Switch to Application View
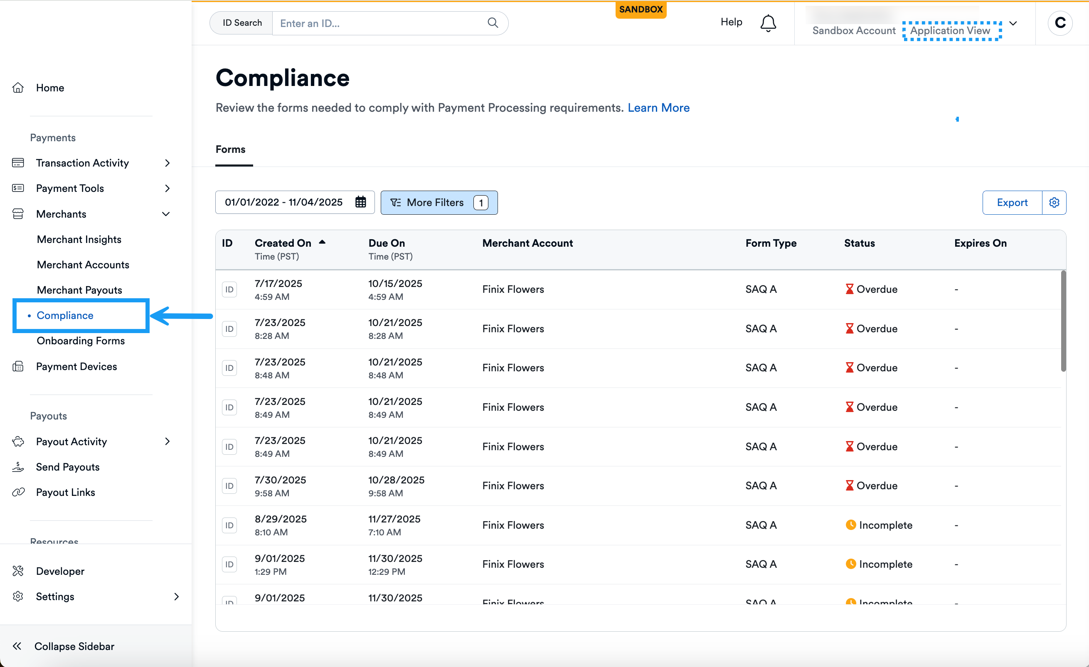Screen dimensions: 1089x667 pyautogui.click(x=950, y=30)
